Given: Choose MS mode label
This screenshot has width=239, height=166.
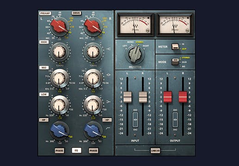Looking at the screenshot, I should pyautogui.click(x=184, y=66).
